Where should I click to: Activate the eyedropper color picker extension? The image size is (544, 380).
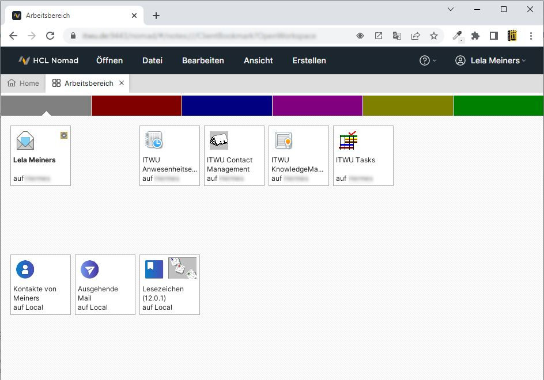click(458, 36)
